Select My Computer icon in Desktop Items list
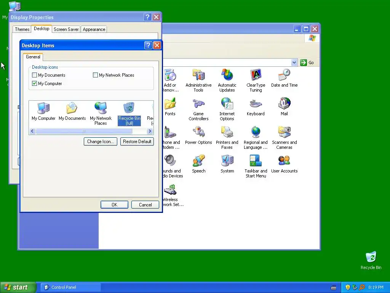390x293 pixels. [x=43, y=111]
